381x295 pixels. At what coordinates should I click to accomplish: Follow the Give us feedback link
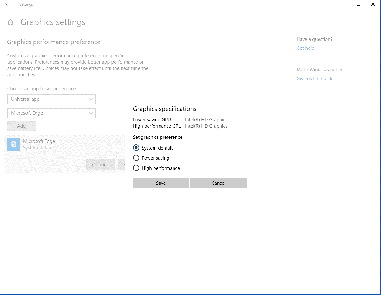(314, 79)
